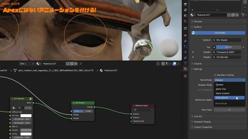Adjust Fac slider in Surface panel
The height and width of the screenshot is (139, 248).
coord(228,47)
